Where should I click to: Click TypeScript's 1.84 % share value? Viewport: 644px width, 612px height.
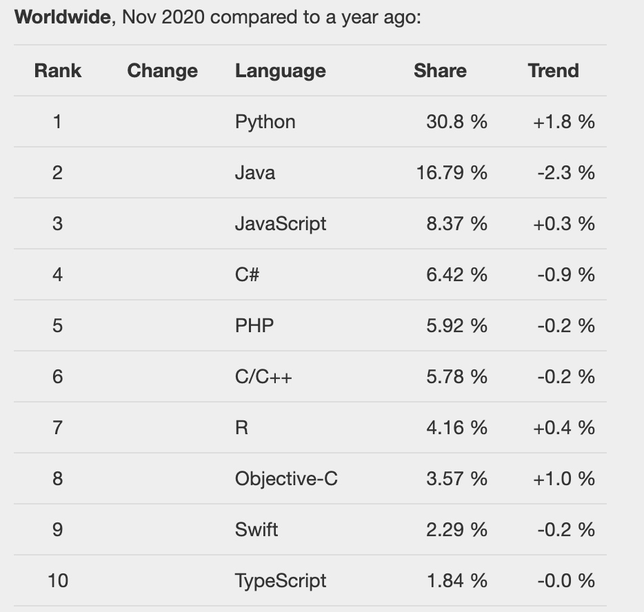click(456, 580)
